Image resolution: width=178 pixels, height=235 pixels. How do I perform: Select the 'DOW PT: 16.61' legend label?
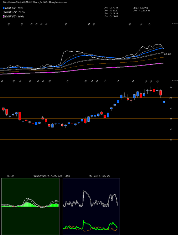15,16
